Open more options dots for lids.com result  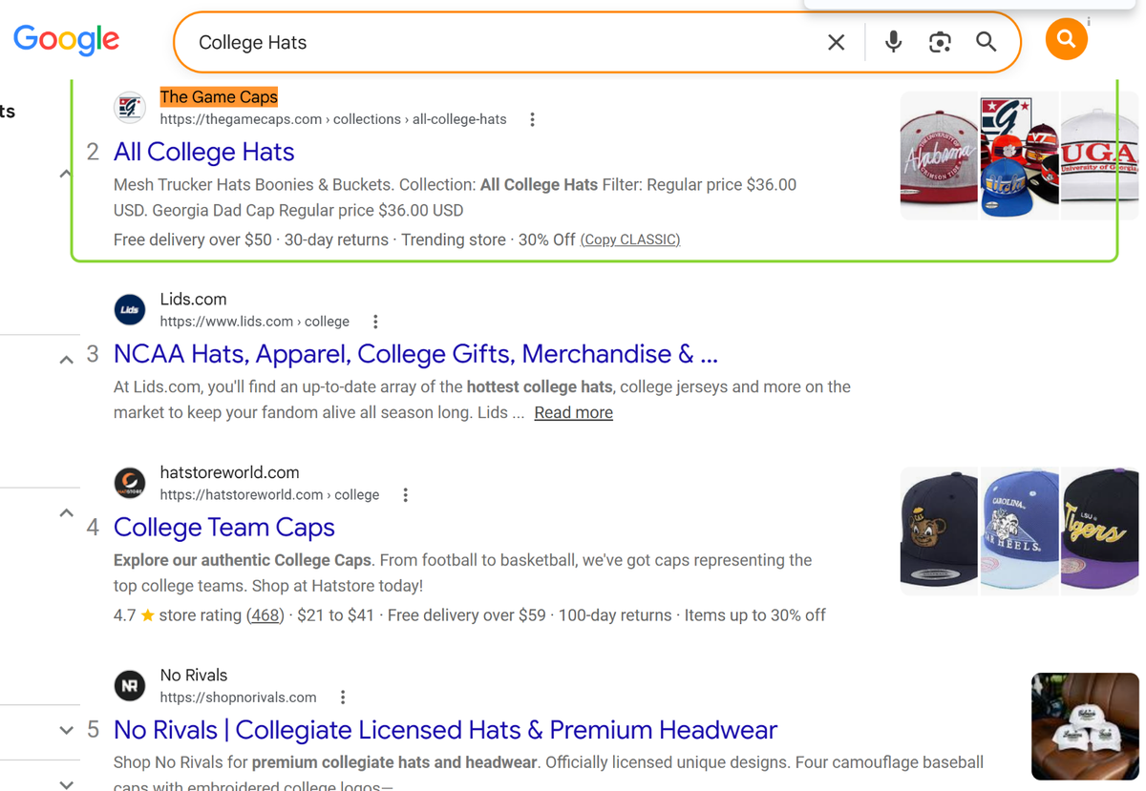pos(375,322)
